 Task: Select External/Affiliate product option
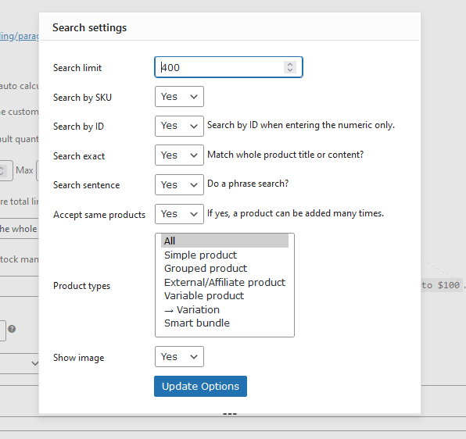pos(224,282)
